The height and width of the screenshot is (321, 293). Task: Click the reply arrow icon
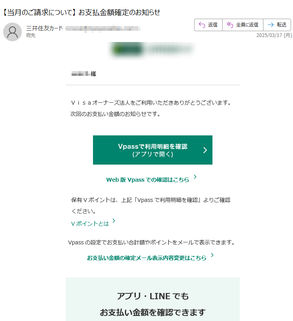202,25
